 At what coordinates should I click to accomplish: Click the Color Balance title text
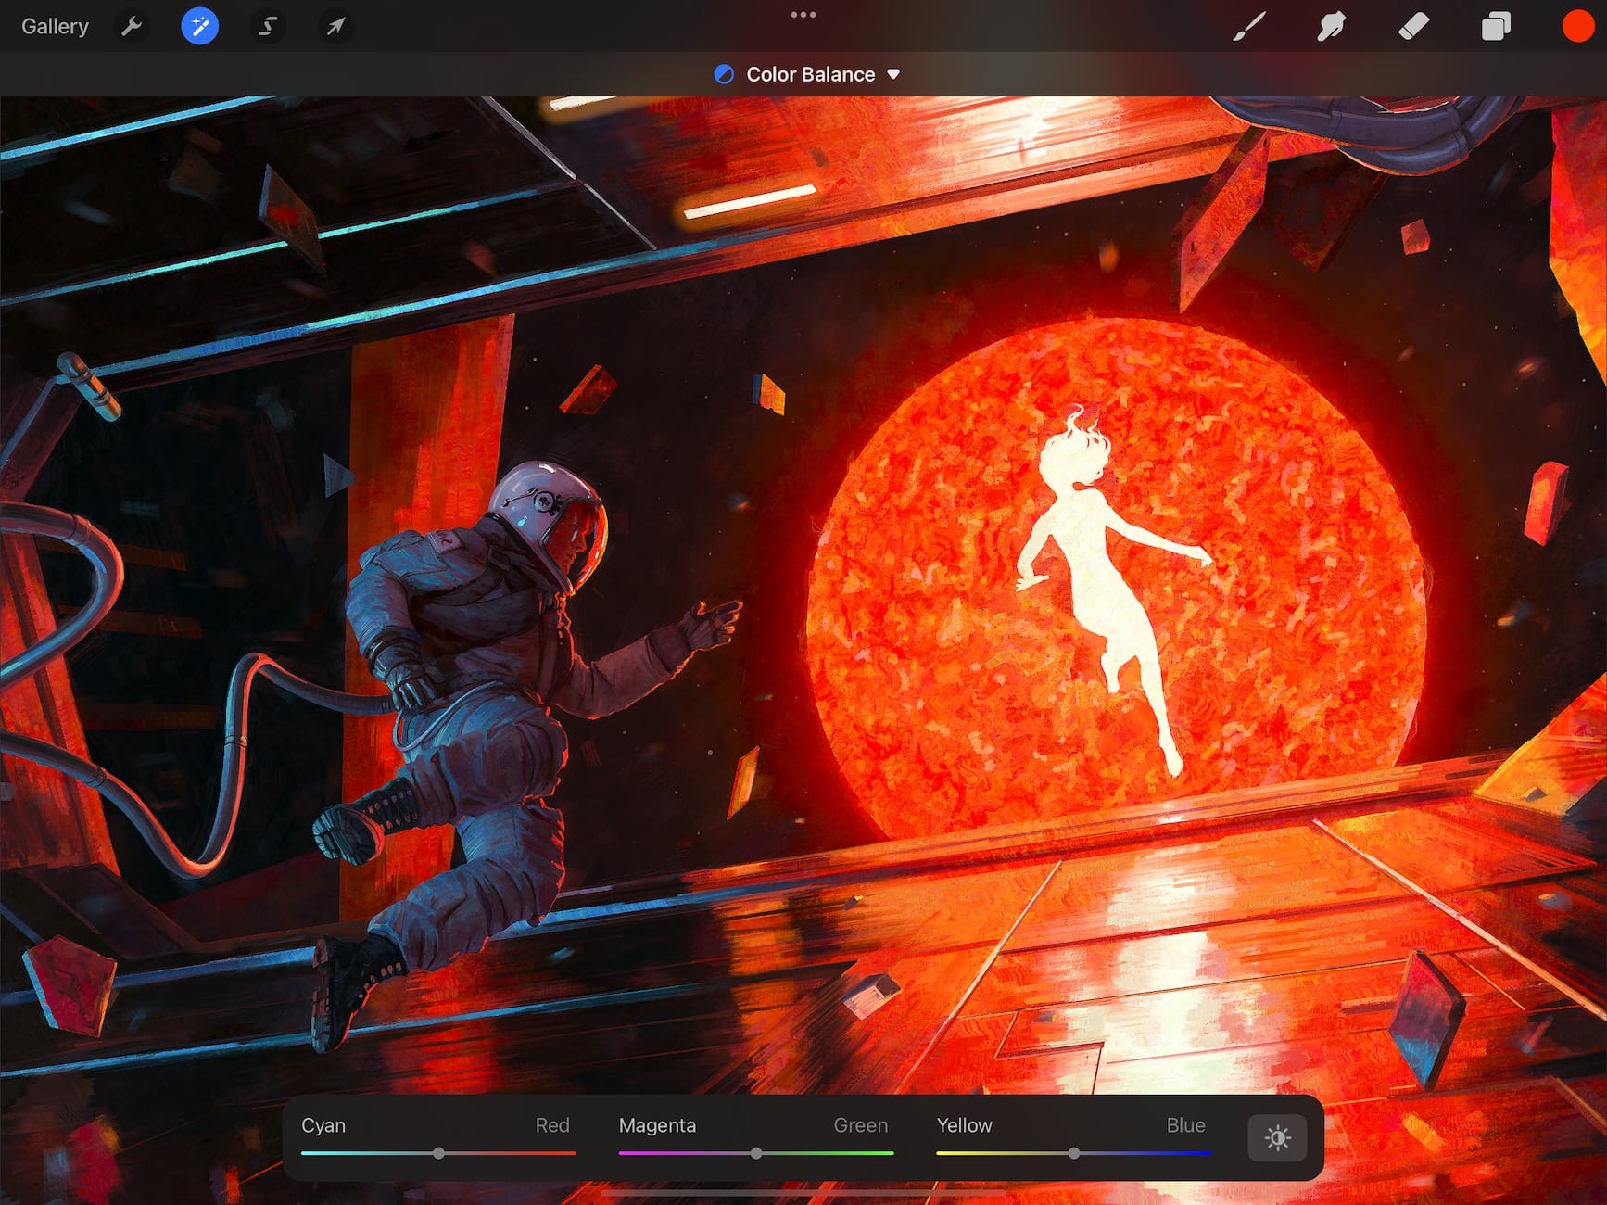(x=811, y=74)
